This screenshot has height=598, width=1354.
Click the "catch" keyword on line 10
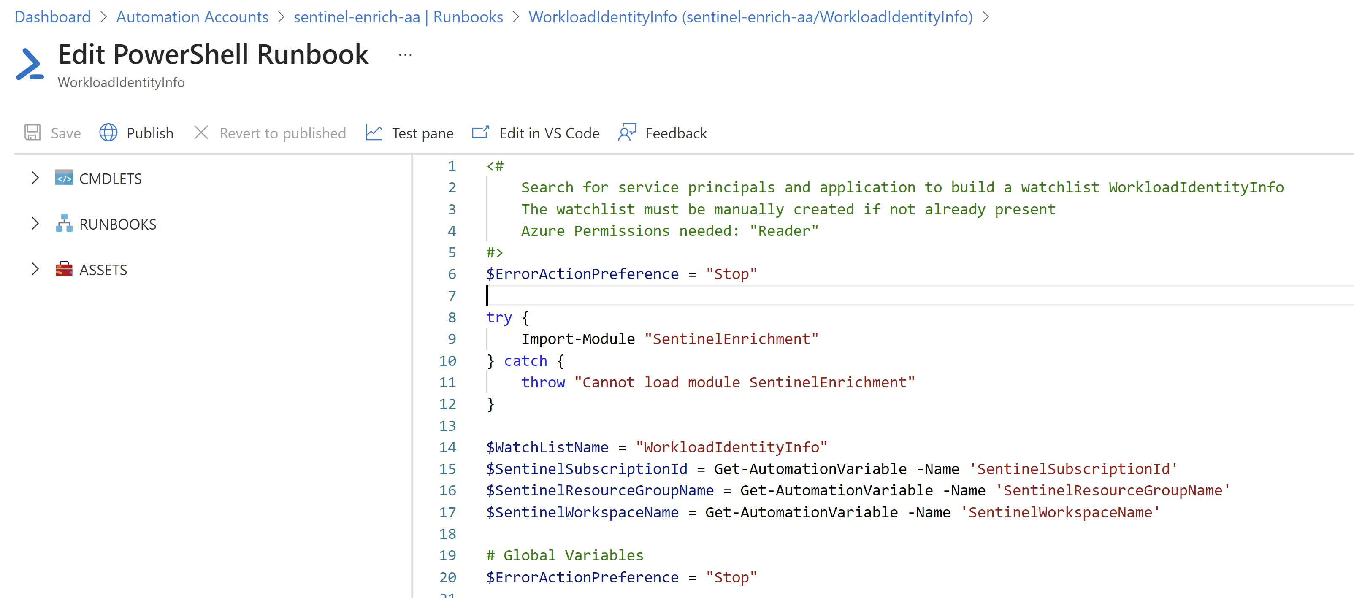(x=525, y=361)
